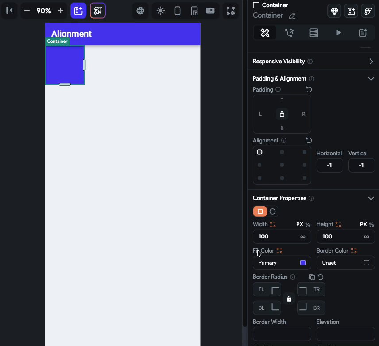Switch to the Documentation notes tab
The width and height of the screenshot is (379, 346).
[x=363, y=33]
